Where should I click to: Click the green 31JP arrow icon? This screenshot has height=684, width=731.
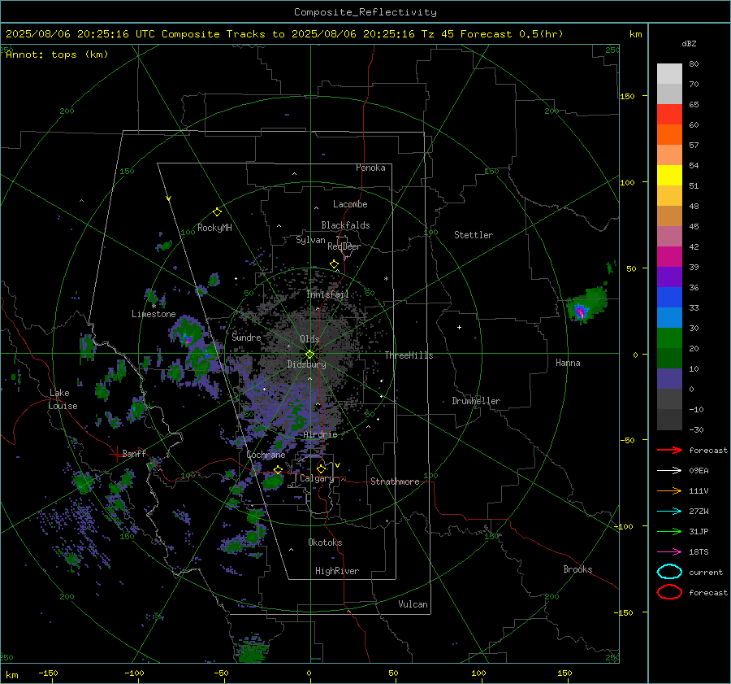669,531
